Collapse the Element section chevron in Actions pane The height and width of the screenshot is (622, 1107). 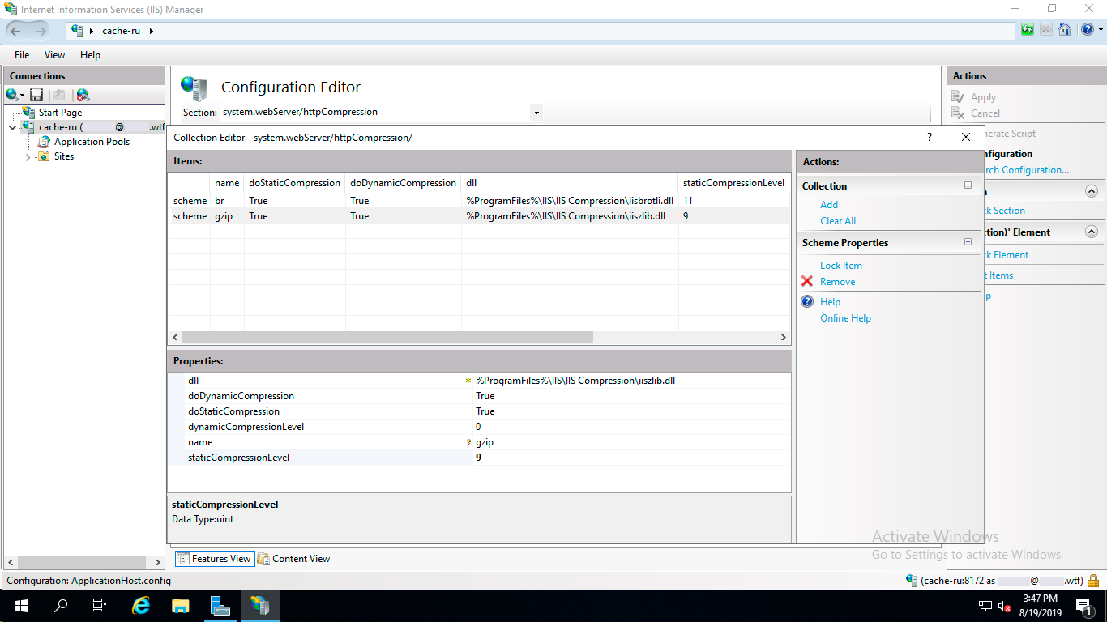coord(1092,232)
